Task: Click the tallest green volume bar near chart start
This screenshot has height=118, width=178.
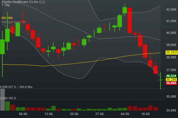Action: (7, 106)
